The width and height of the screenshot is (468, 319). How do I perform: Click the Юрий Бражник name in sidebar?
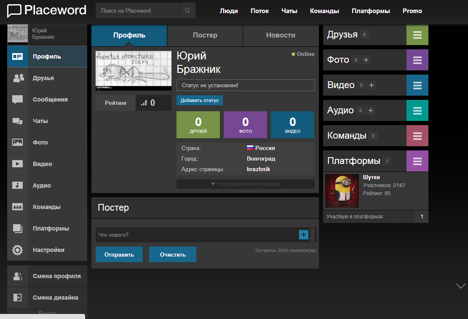pos(43,34)
